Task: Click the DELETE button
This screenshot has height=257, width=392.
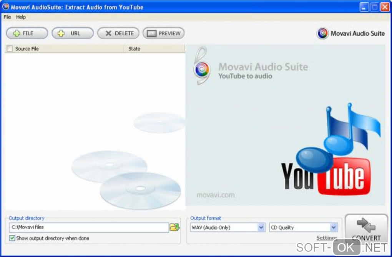Action: [x=118, y=33]
